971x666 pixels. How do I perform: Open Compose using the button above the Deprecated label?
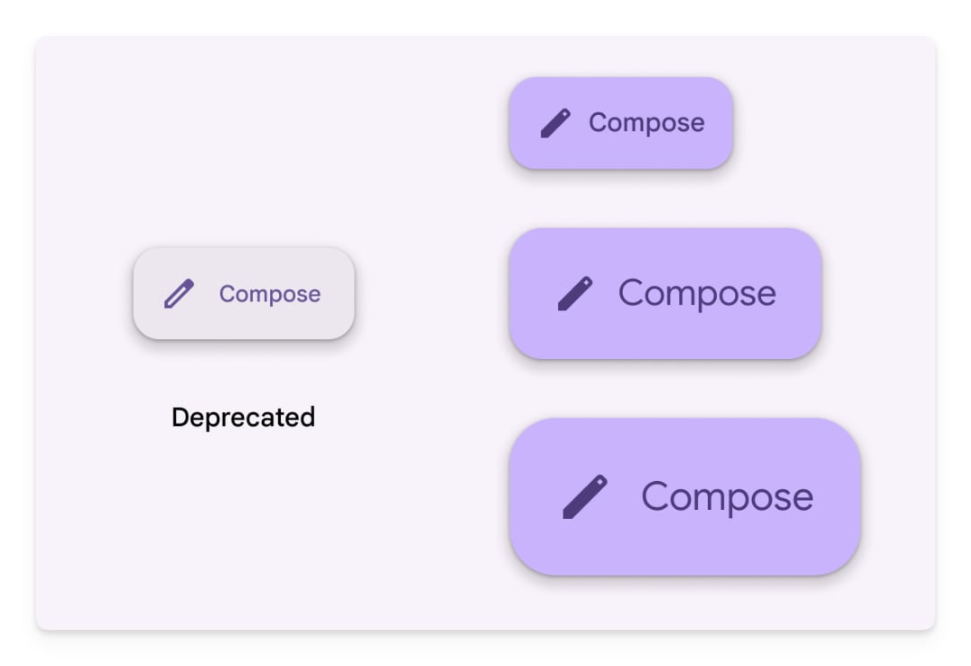coord(244,293)
